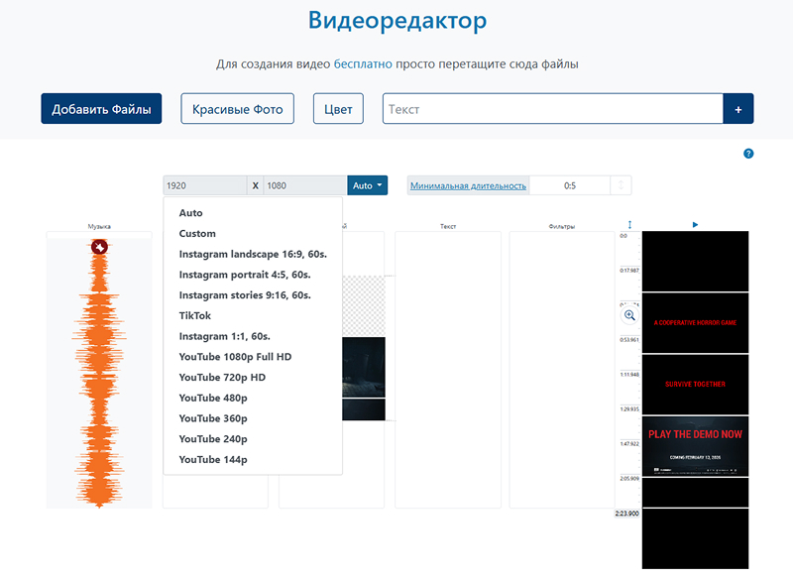
Task: Pick the Custom resolution option
Action: [x=197, y=233]
